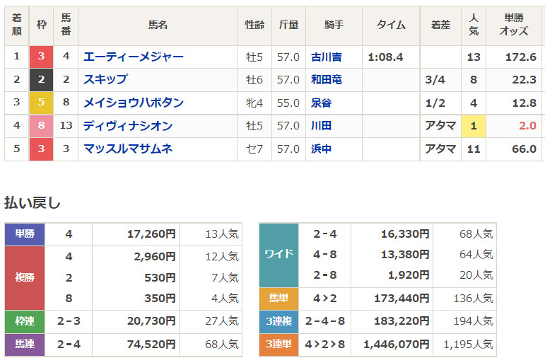Screen dimensions: 545x358
Task: Open jockey 古川吉 profile link
Action: pos(326,57)
